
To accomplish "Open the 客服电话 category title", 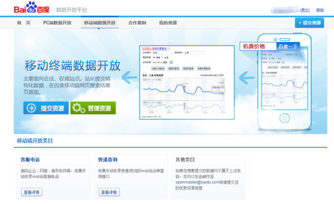I will 30,159.
